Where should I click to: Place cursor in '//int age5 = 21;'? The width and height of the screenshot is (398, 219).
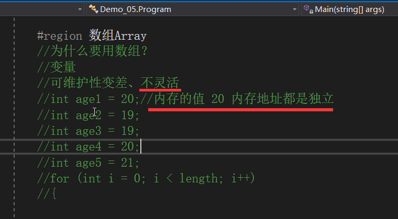[x=89, y=163]
